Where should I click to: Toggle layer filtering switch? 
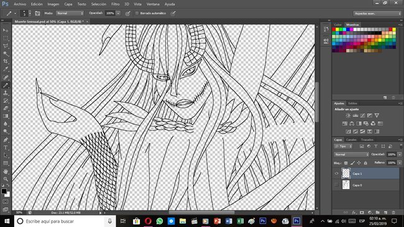click(x=401, y=146)
